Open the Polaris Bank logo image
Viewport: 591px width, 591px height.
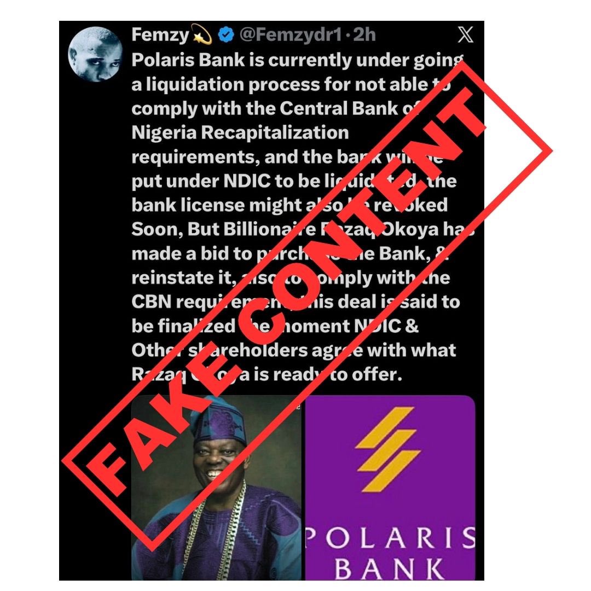click(390, 488)
